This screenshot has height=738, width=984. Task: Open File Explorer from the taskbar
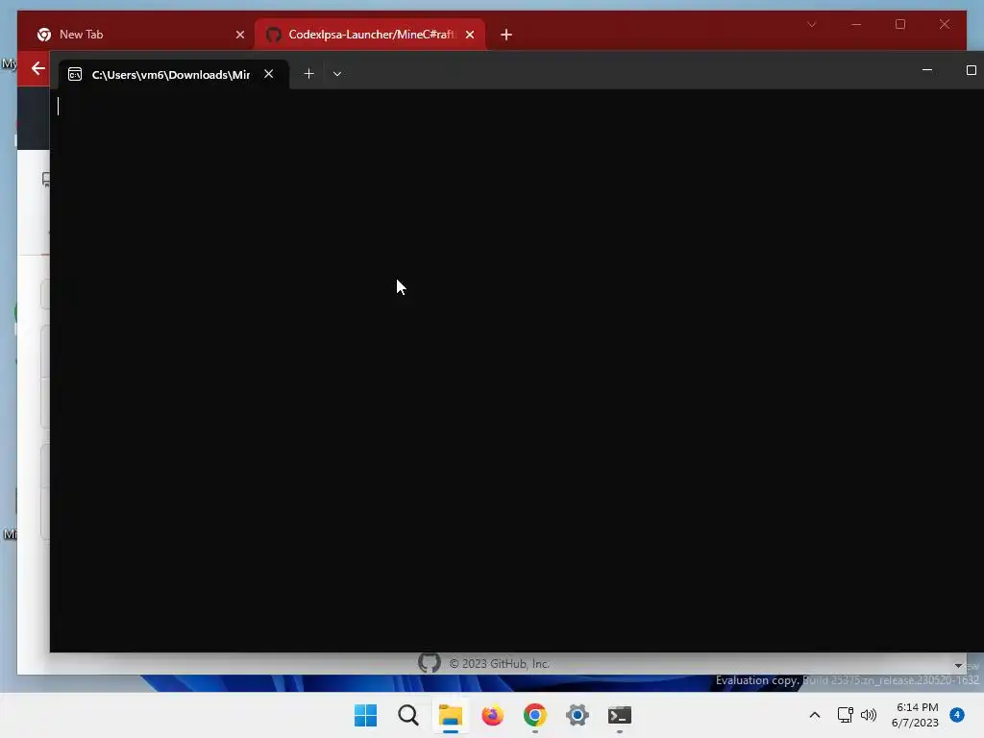tap(450, 715)
